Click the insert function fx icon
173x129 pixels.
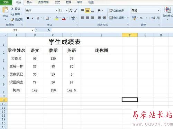point(48,30)
